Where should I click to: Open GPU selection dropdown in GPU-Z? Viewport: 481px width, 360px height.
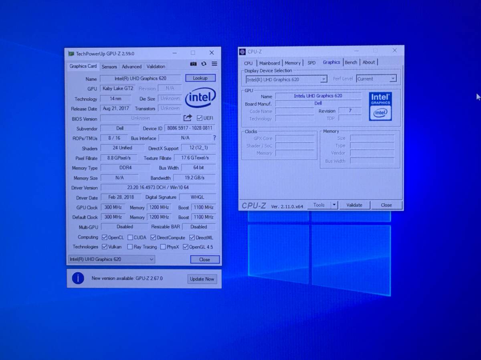111,259
